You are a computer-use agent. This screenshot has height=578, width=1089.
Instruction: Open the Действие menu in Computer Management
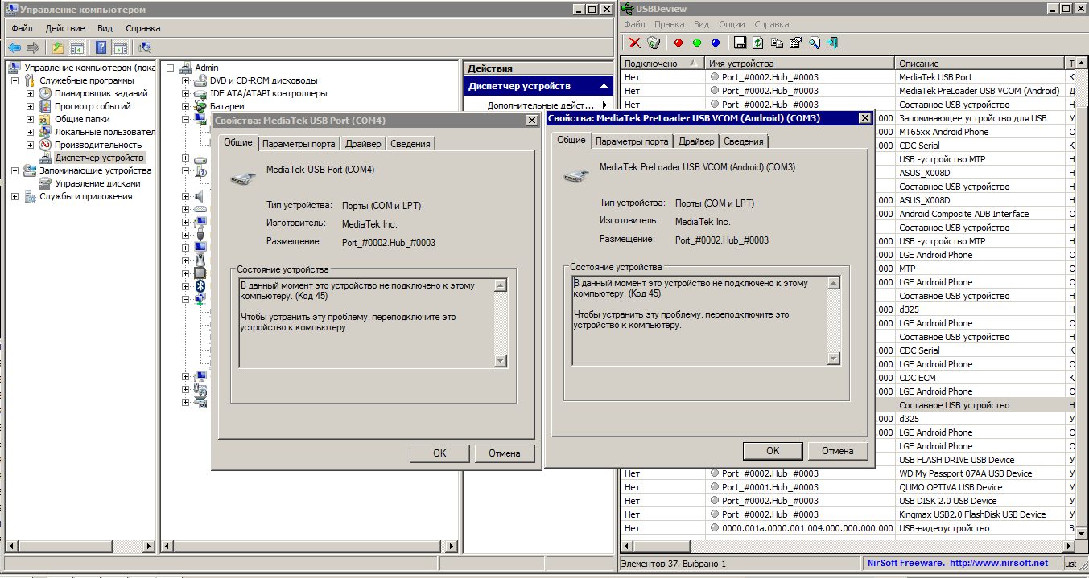click(65, 28)
